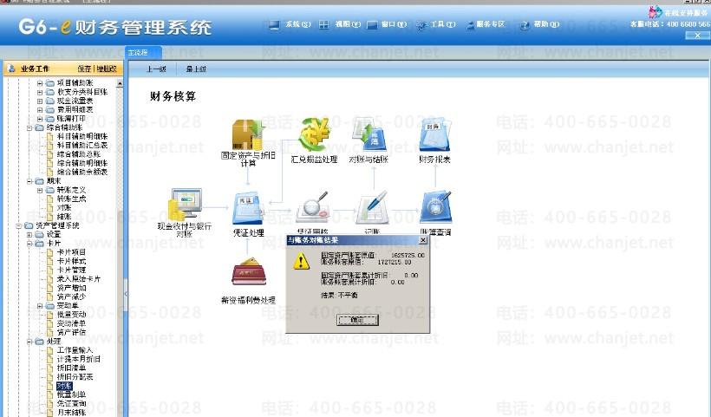Select 录入原始卡片 in the tree

(x=78, y=279)
